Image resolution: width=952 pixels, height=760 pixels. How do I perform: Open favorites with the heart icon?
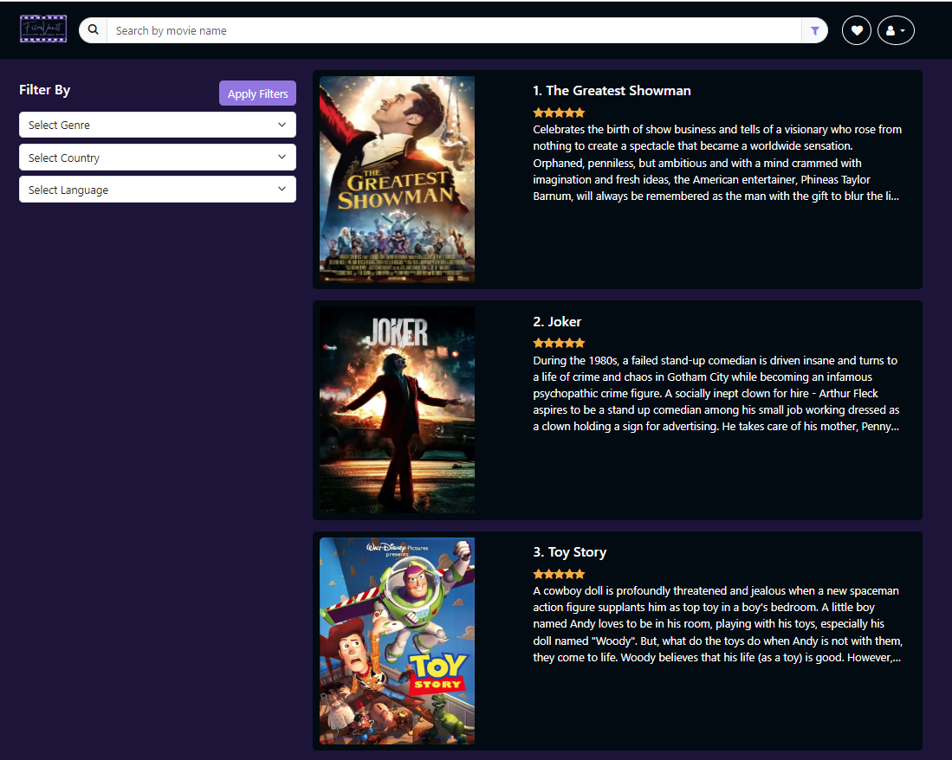coord(857,31)
